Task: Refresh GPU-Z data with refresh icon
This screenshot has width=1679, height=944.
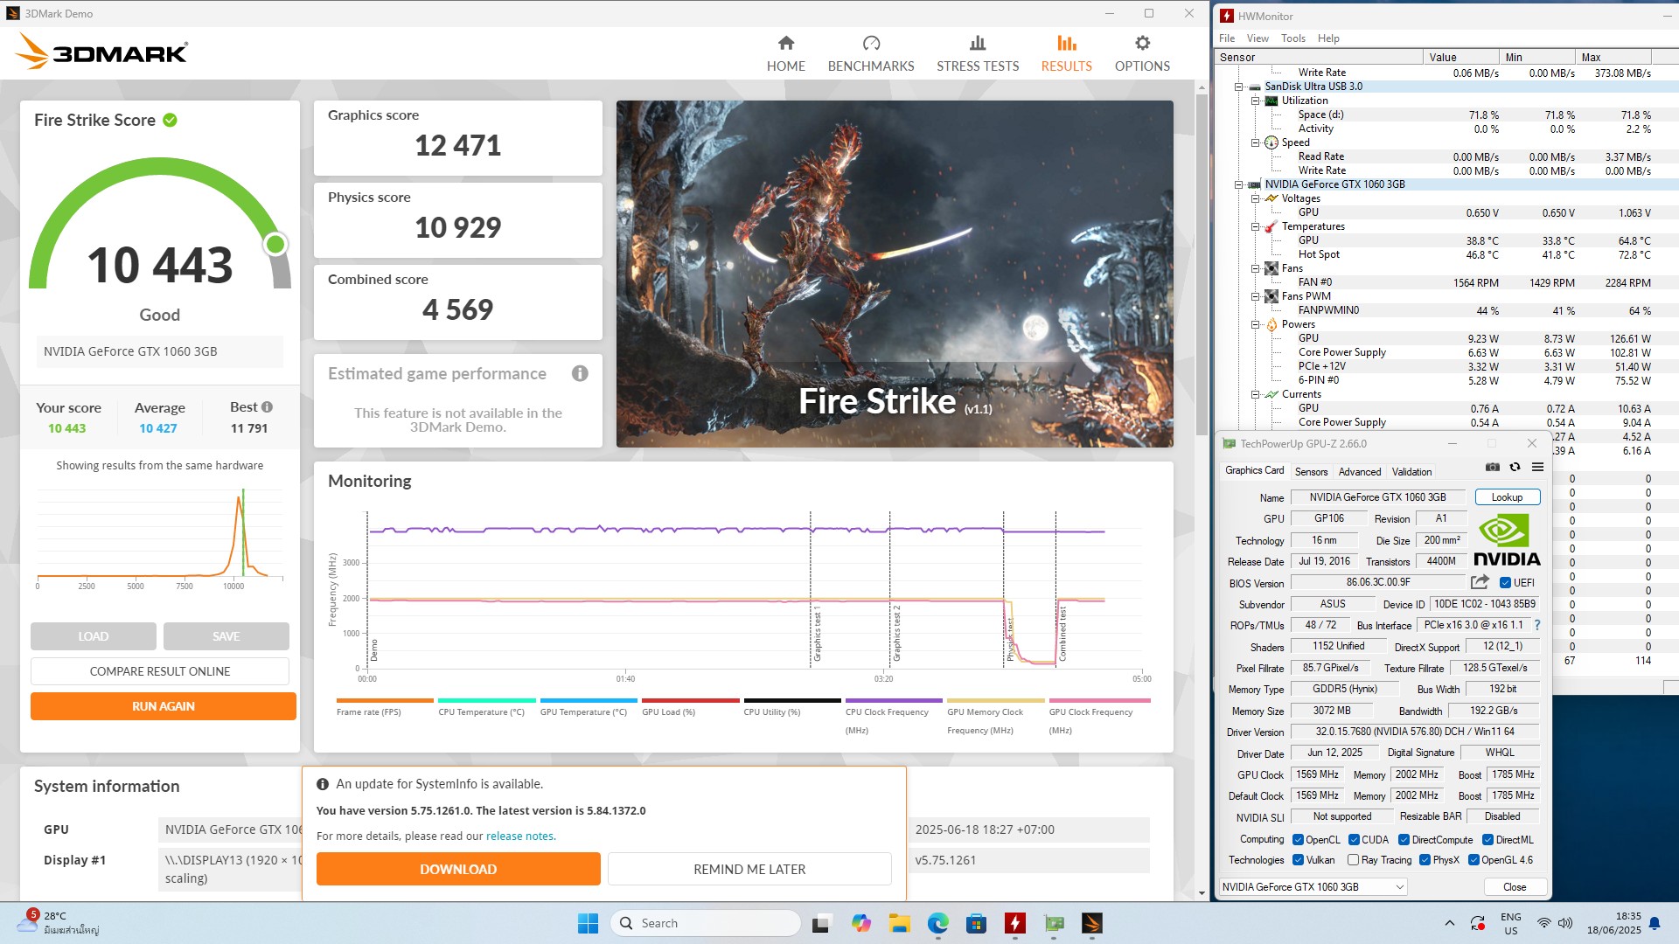Action: coord(1515,468)
